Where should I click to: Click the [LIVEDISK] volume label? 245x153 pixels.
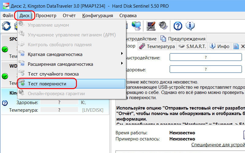point(93,110)
